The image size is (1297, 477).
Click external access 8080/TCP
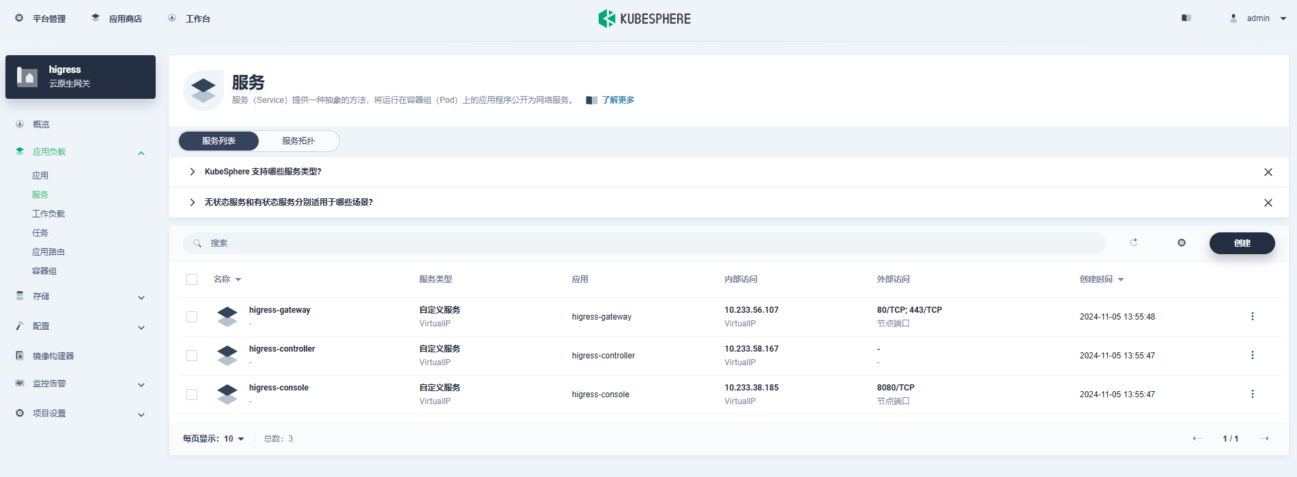(896, 388)
